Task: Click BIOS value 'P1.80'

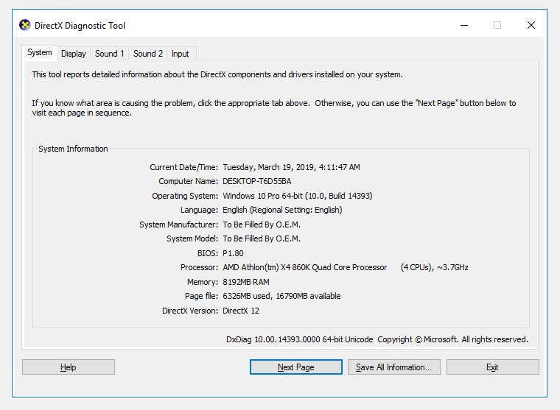Action: click(233, 253)
